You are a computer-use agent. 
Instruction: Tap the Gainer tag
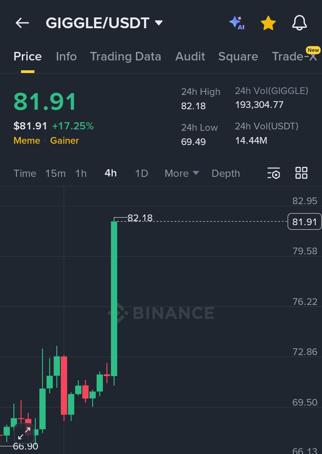point(64,141)
